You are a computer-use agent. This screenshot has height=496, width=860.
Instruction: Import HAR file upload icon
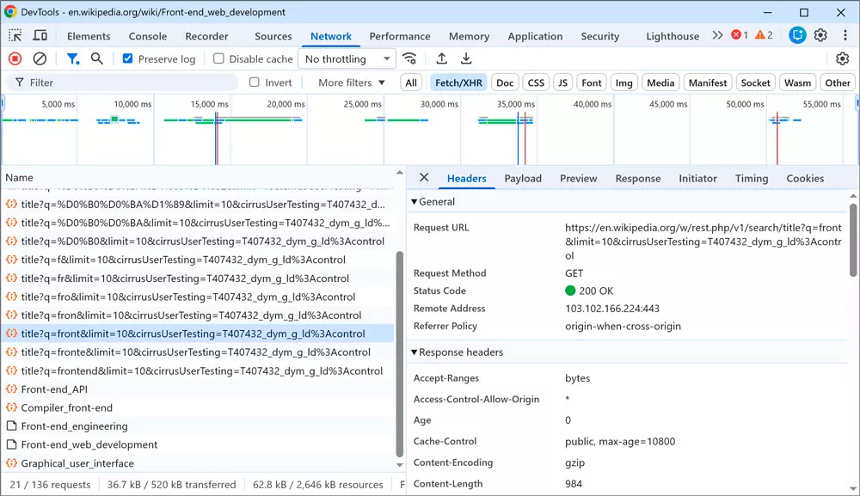(x=441, y=58)
